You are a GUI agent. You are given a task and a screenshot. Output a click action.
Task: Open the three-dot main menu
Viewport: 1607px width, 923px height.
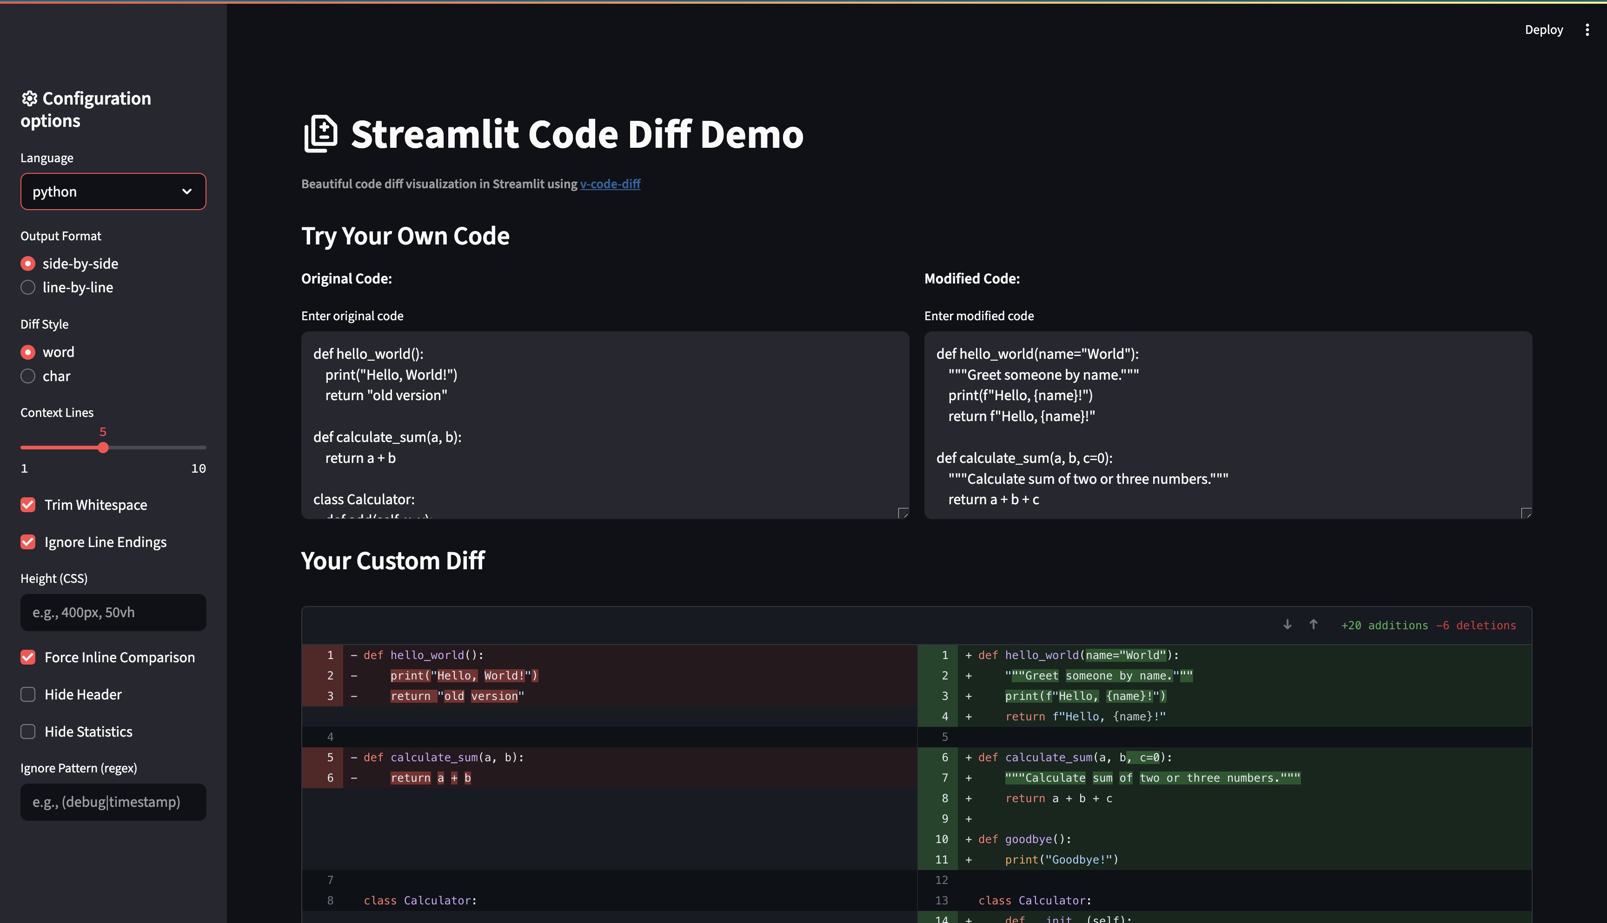pyautogui.click(x=1587, y=30)
